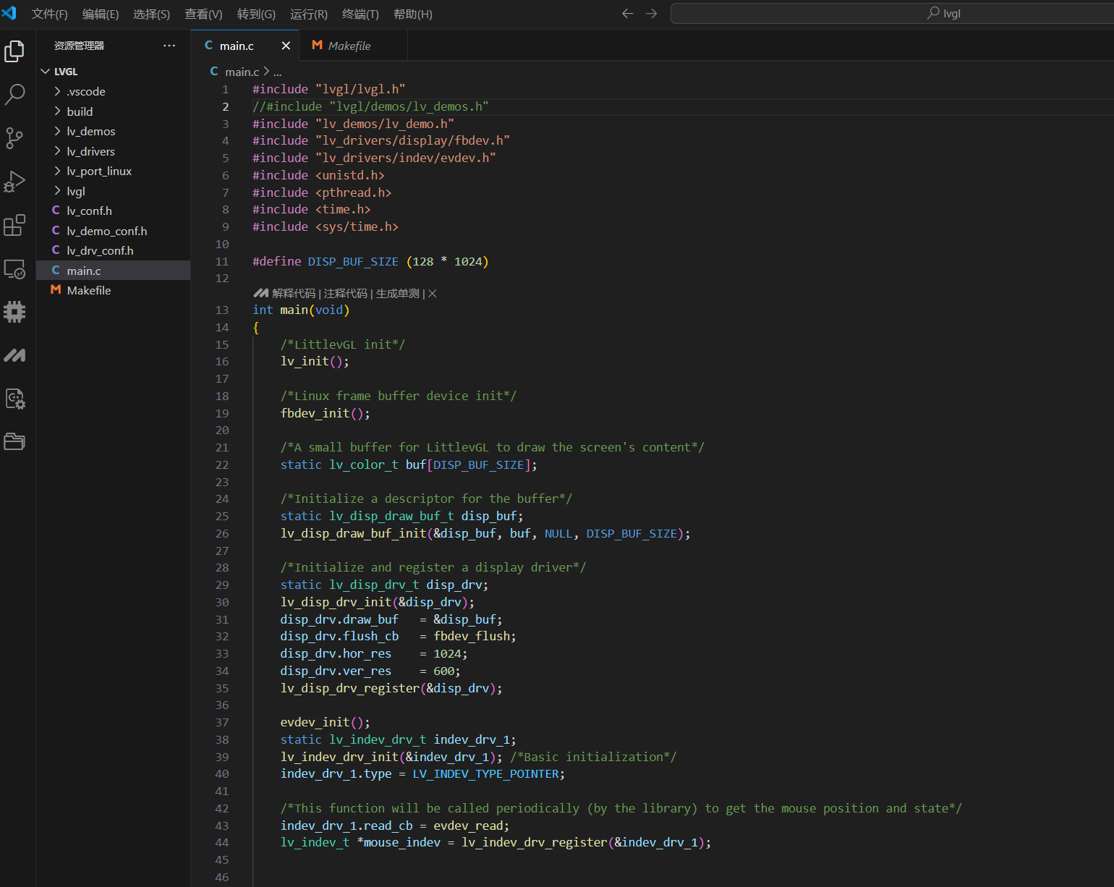The image size is (1114, 887).
Task: Open Remote Explorer view
Action: [x=14, y=268]
